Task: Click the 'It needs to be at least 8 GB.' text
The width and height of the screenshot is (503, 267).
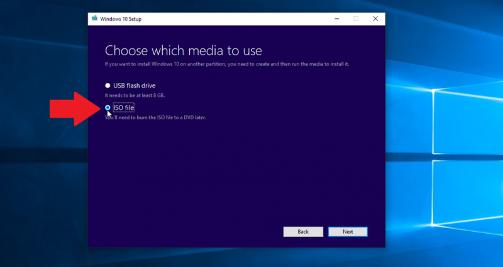Action: [x=135, y=95]
